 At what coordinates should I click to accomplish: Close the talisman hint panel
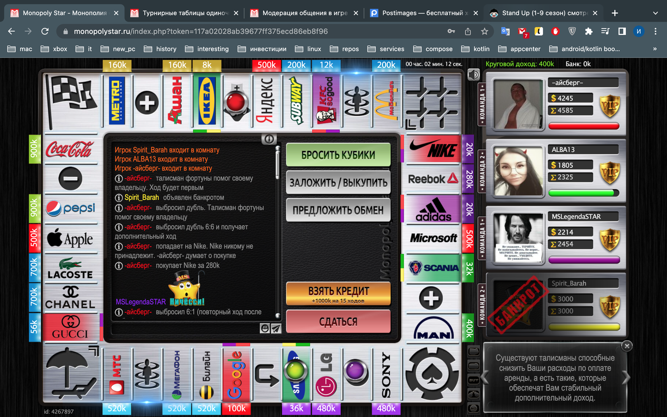tap(627, 346)
